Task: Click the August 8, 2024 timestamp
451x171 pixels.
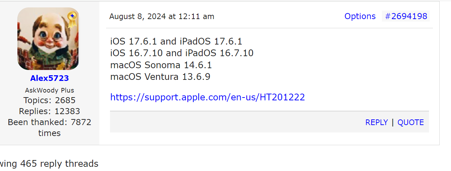Action: (x=162, y=17)
